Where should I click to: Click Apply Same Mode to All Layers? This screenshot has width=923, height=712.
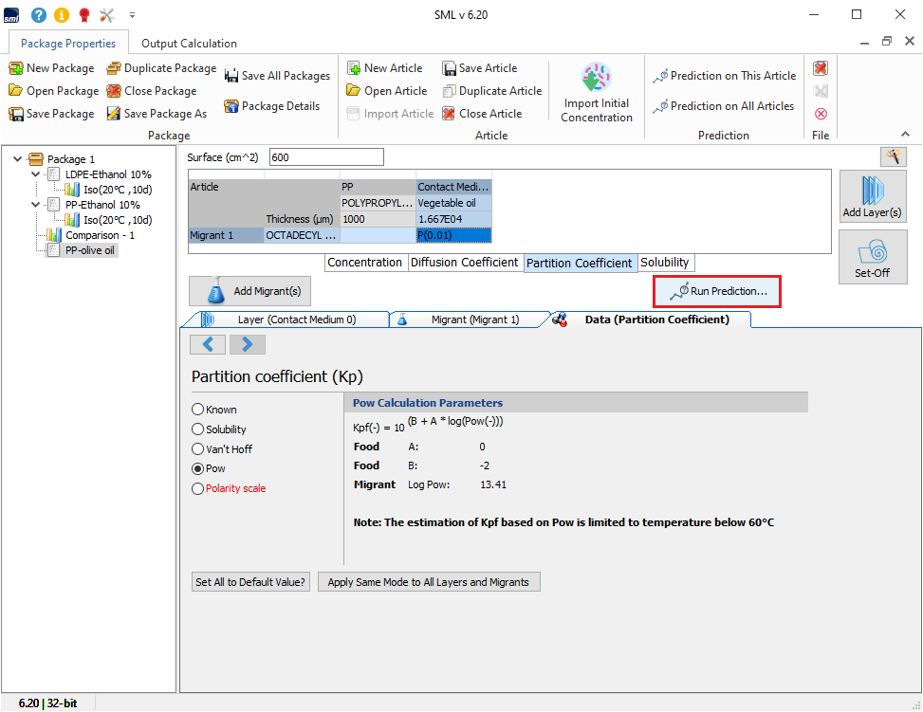coord(428,582)
